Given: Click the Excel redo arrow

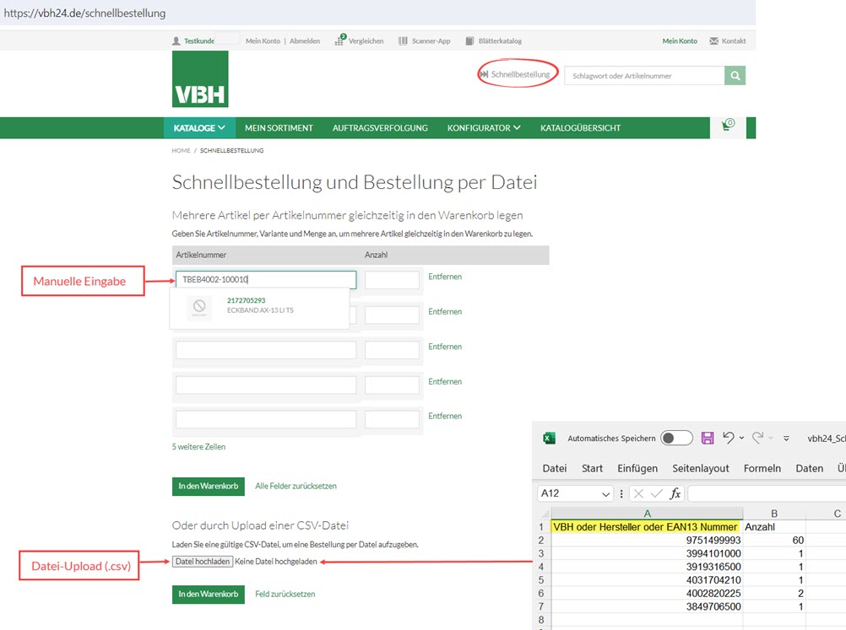Looking at the screenshot, I should click(x=757, y=438).
